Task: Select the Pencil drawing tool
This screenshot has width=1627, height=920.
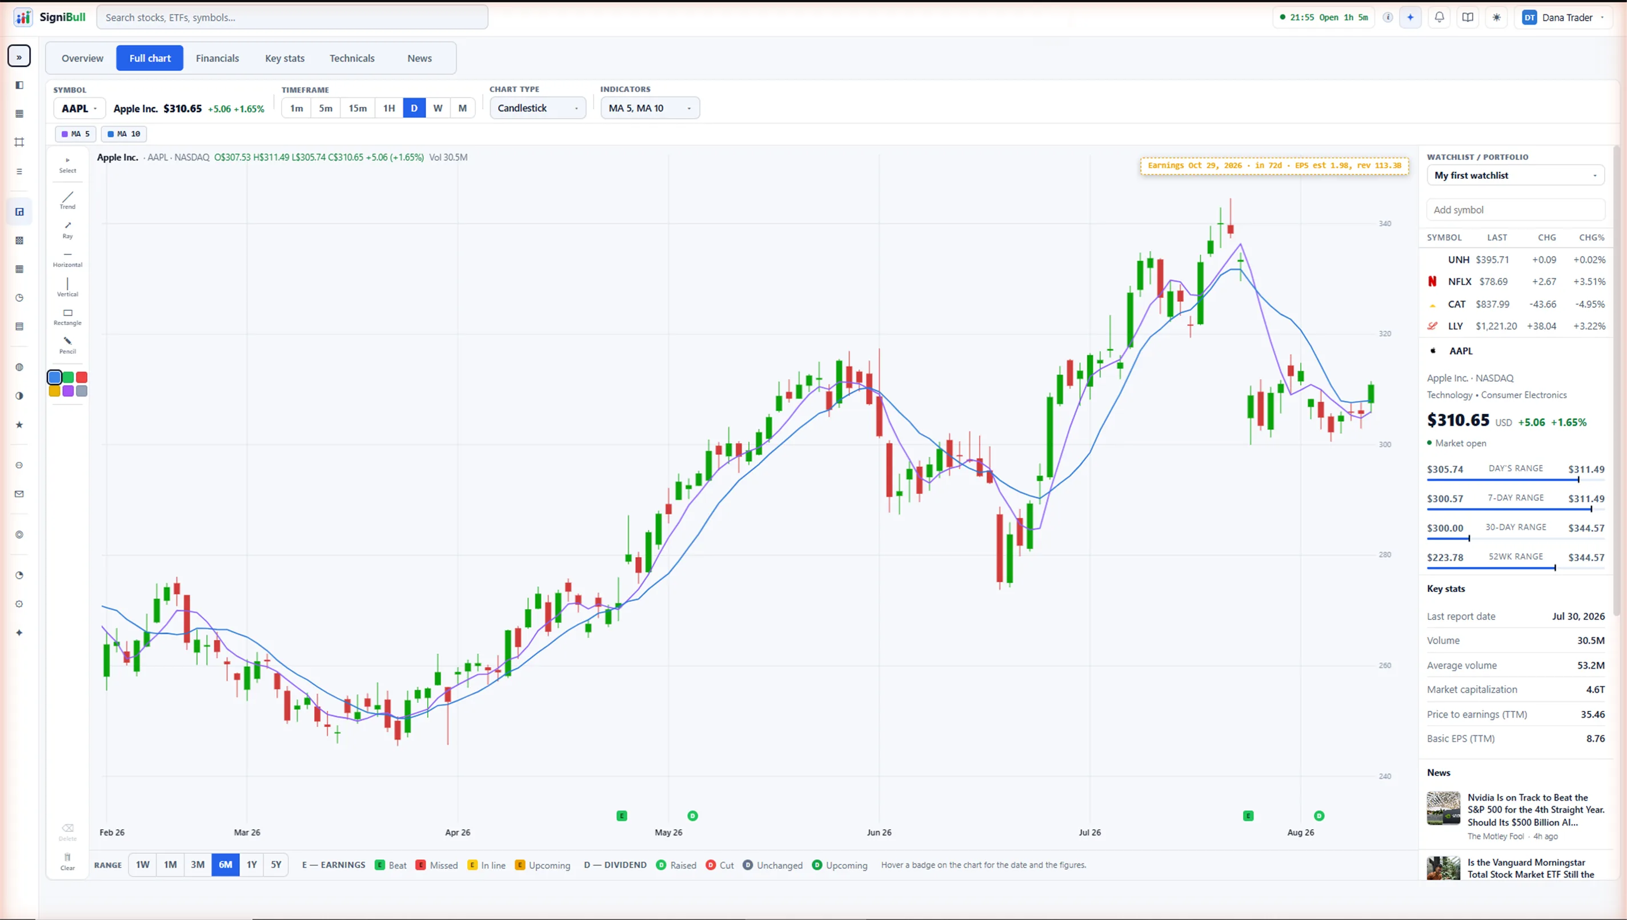Action: coord(67,346)
